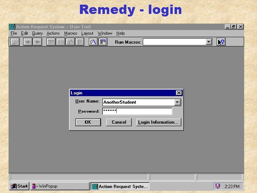Click the pen/signature toolbar icon
Screen dimensions: 257x193
(15, 42)
